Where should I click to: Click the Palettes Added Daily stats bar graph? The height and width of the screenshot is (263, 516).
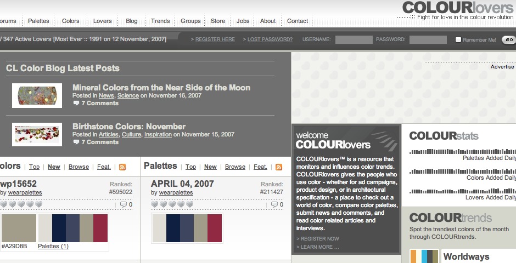[x=462, y=152]
